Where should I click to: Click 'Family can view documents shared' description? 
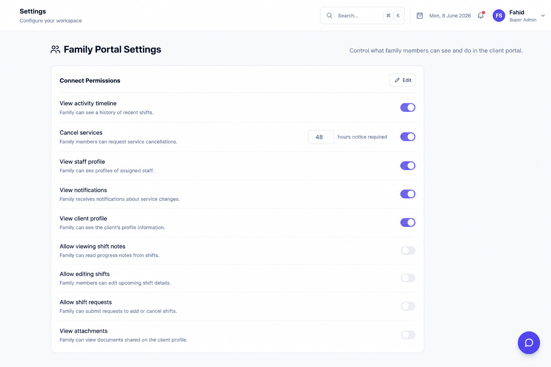123,340
